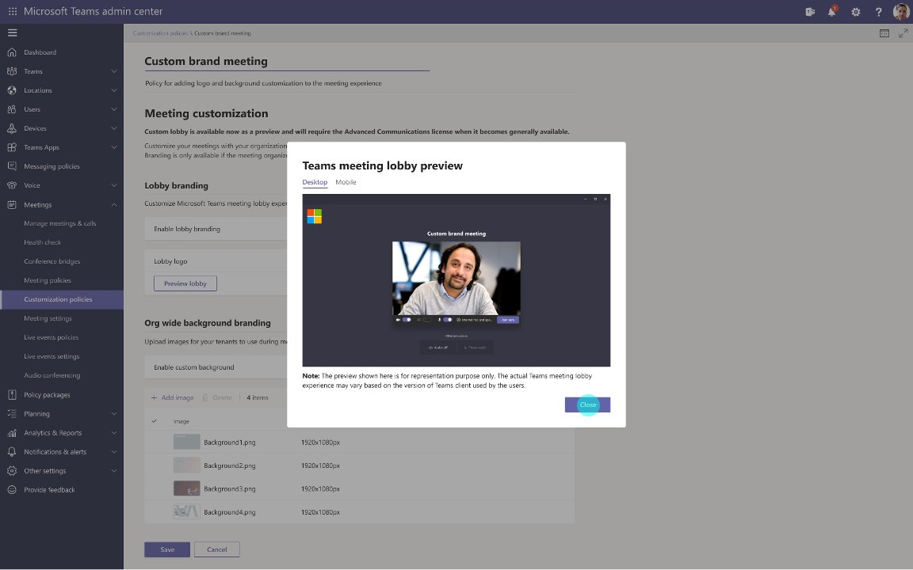Click Join now in preview
Image resolution: width=913 pixels, height=570 pixels.
click(507, 320)
